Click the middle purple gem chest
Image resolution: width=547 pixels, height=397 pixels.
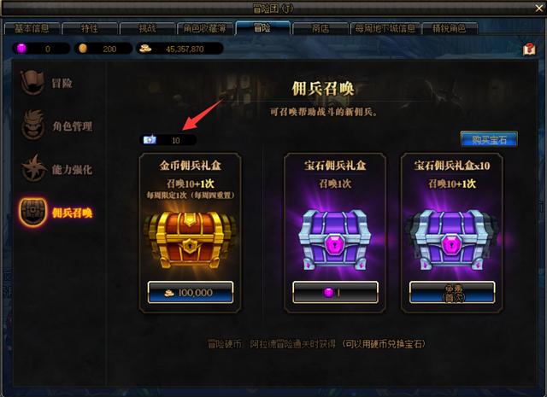click(335, 240)
